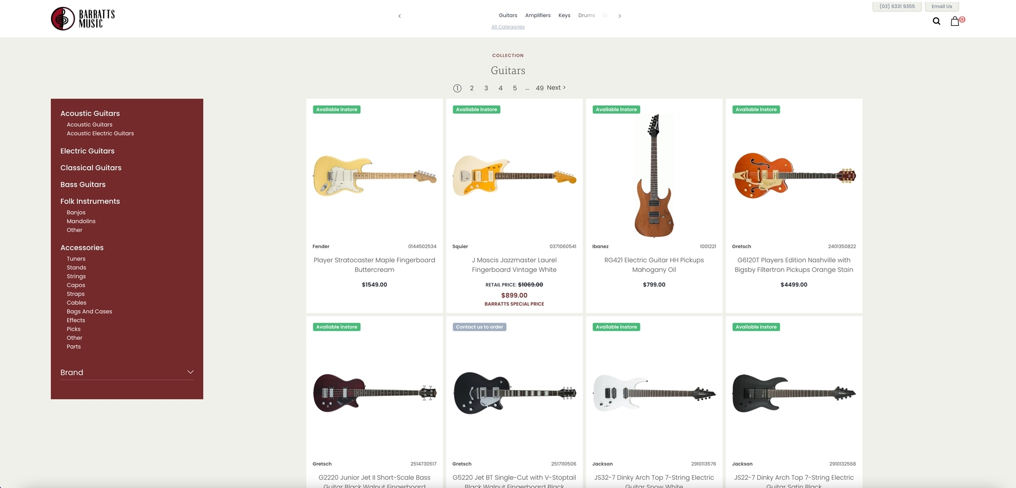1016x488 pixels.
Task: Open Acoustic Guitars main category heading
Action: [x=90, y=114]
